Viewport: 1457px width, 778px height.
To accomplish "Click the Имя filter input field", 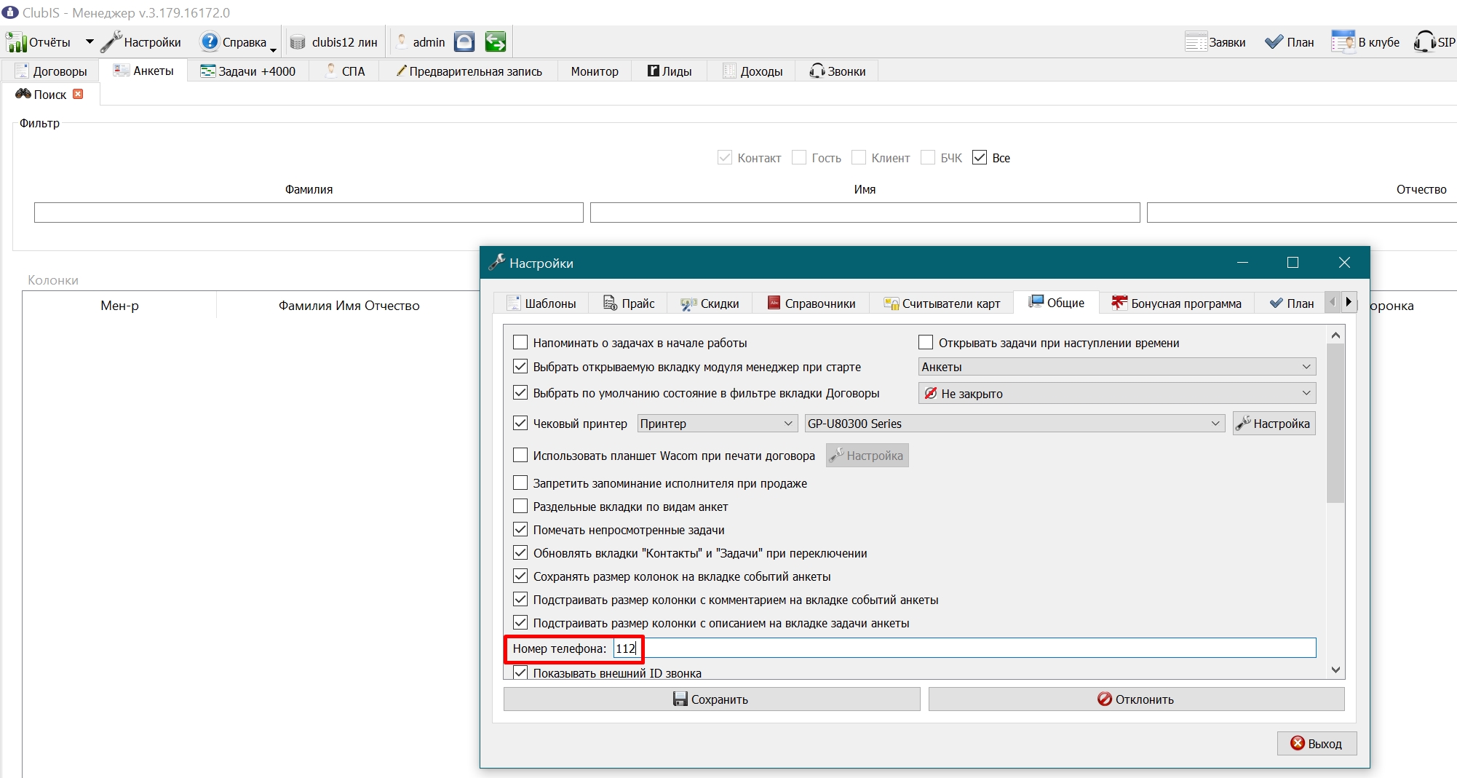I will point(865,213).
